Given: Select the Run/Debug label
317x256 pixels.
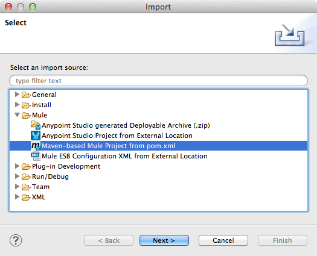Looking at the screenshot, I should point(50,176).
